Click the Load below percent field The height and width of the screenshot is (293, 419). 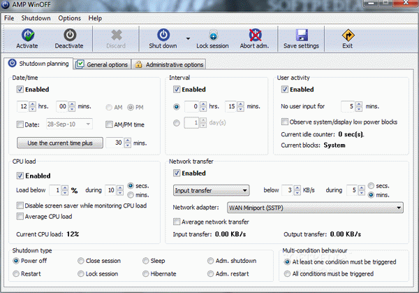[55, 190]
